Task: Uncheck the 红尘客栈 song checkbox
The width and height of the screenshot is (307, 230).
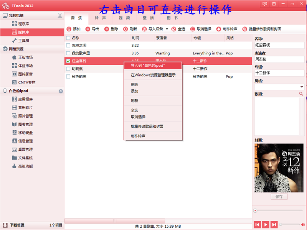Action: [x=68, y=61]
